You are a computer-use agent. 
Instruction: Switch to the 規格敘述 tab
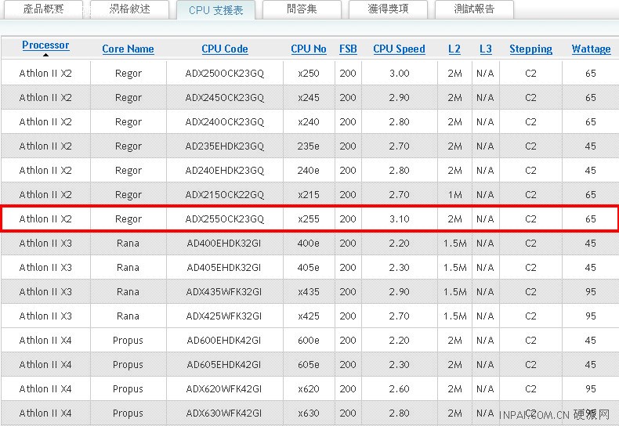coord(129,9)
